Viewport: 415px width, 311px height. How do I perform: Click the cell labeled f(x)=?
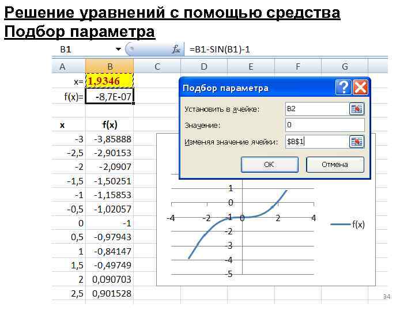tap(69, 96)
